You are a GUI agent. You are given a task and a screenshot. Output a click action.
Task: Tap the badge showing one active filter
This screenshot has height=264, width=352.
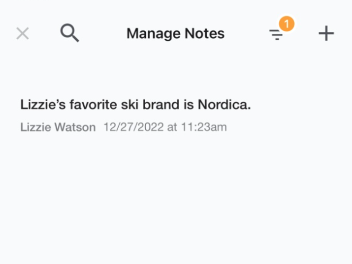(x=287, y=24)
